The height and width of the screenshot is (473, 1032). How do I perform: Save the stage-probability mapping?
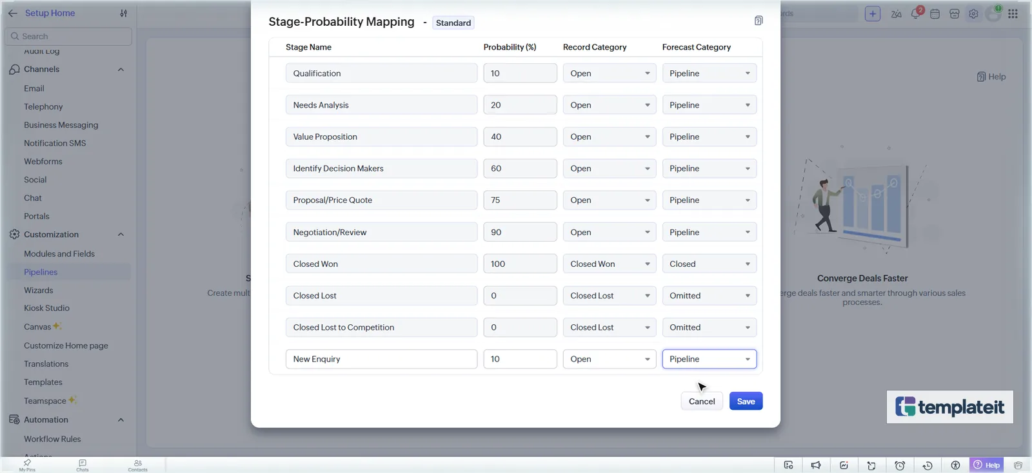[x=746, y=401]
